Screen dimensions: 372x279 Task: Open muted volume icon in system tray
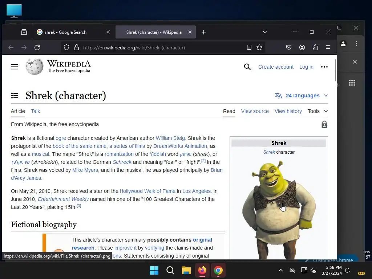click(313, 270)
